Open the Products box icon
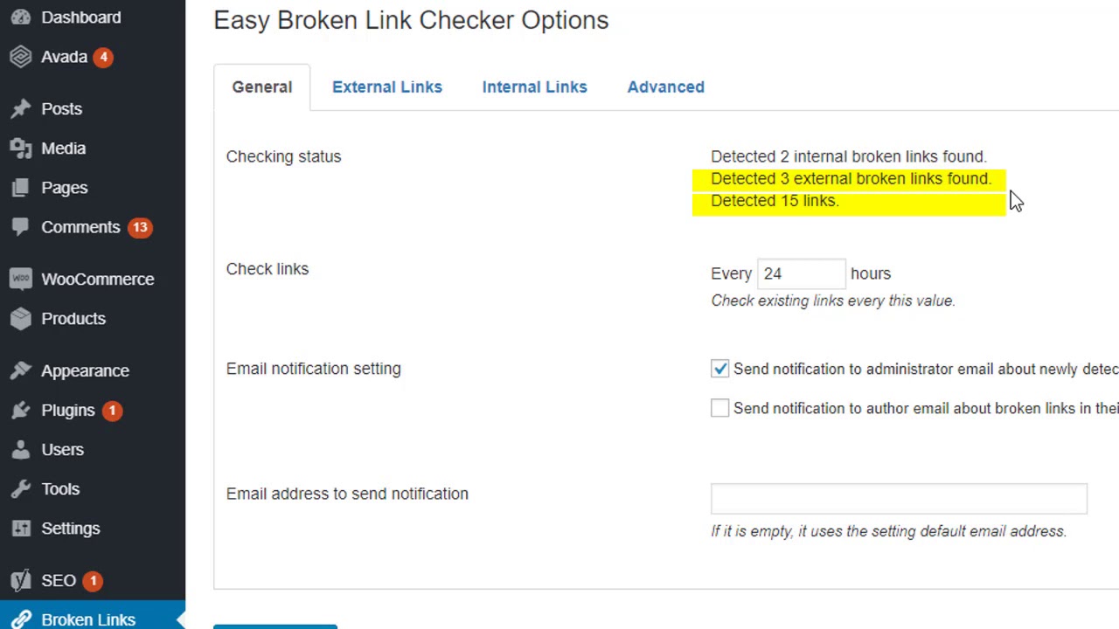The image size is (1119, 629). click(x=21, y=319)
